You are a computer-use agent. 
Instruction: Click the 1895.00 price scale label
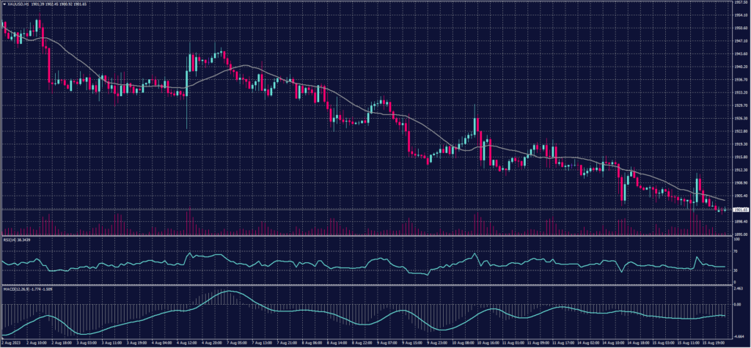(739, 234)
